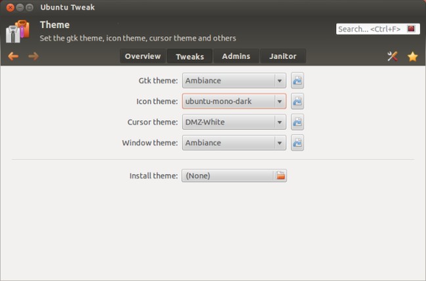Reset Gtk theme with its revert icon
426x281 pixels.
pos(297,81)
